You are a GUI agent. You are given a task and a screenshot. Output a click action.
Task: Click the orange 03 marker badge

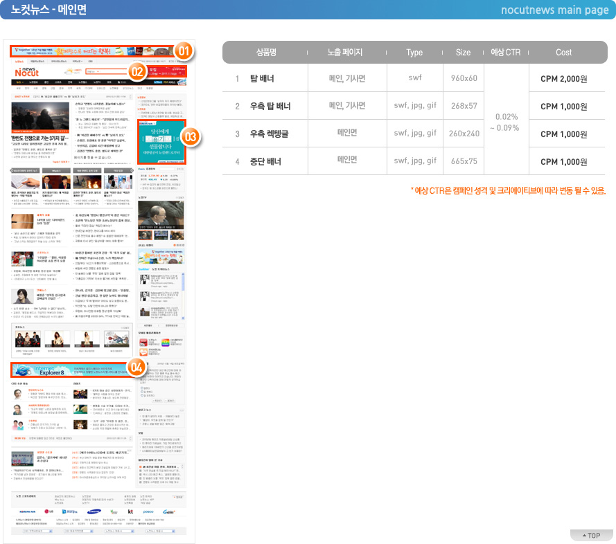191,137
